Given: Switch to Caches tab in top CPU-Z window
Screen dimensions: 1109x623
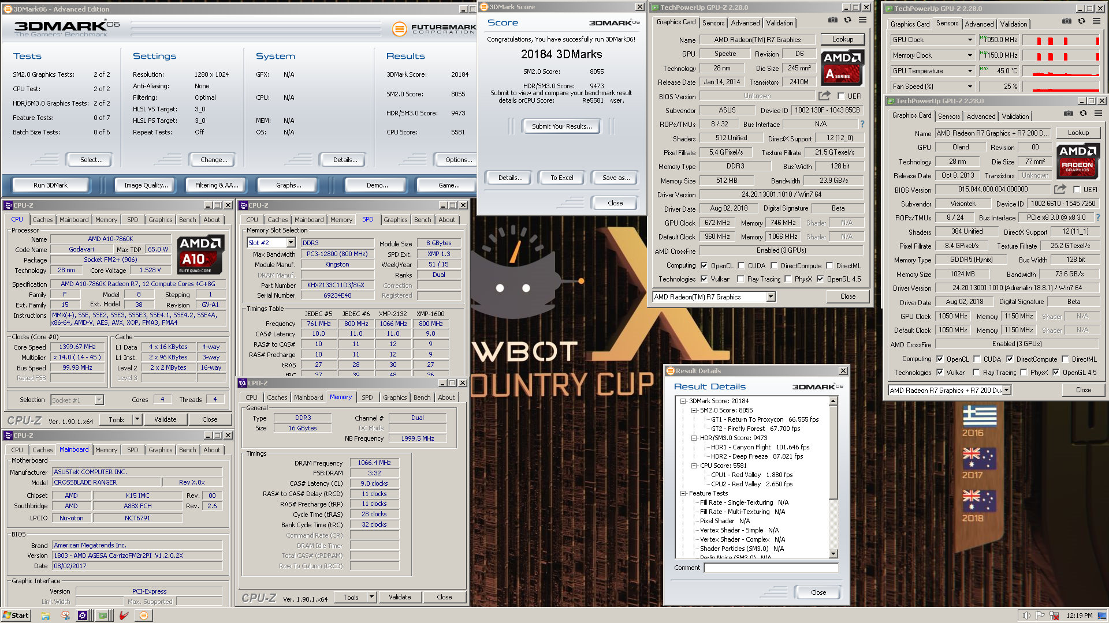Looking at the screenshot, I should (42, 220).
